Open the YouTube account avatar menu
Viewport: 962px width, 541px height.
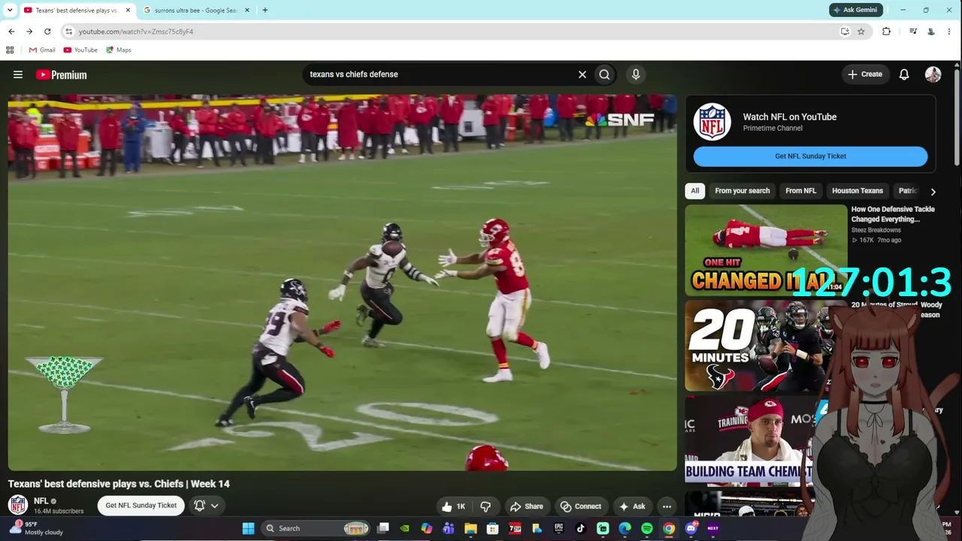click(x=933, y=74)
